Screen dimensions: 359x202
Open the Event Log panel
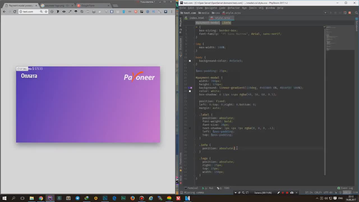coord(345,188)
